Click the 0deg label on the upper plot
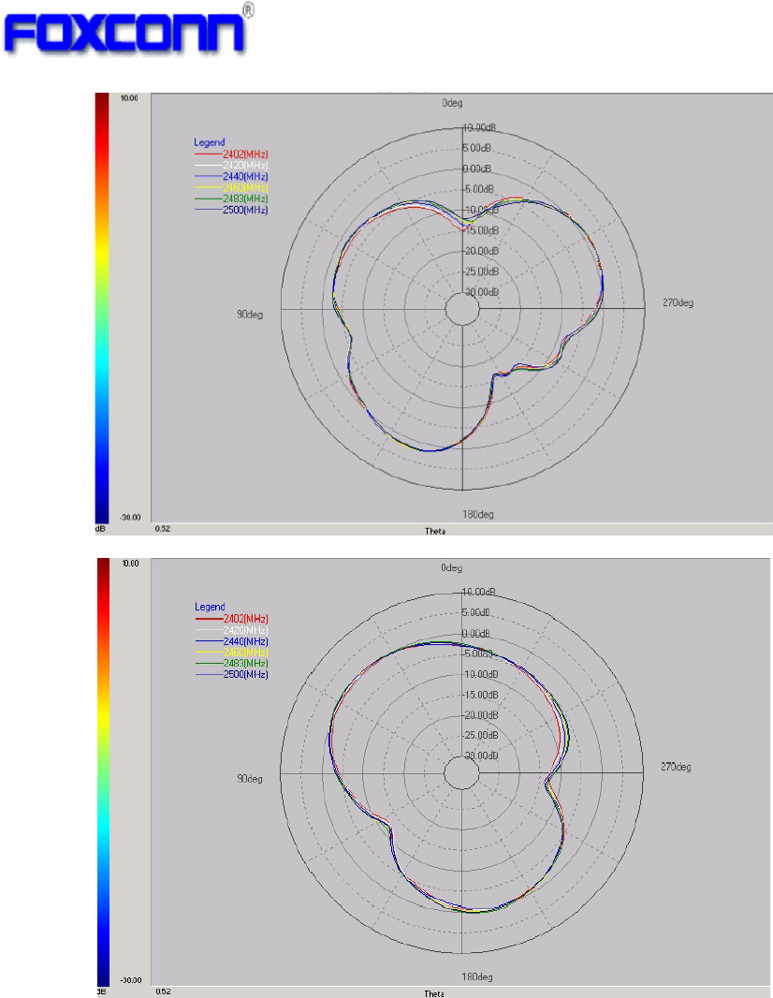This screenshot has width=773, height=998. point(452,103)
